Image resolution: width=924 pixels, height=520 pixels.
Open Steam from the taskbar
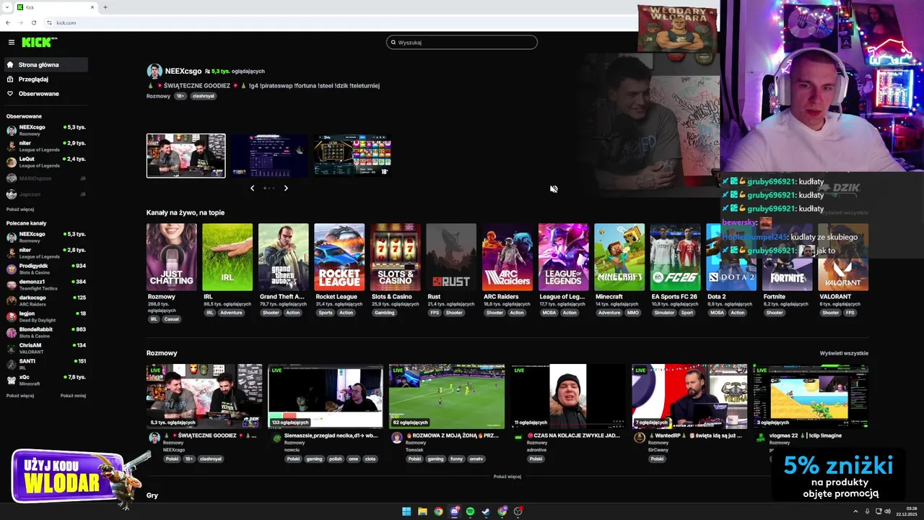click(486, 511)
